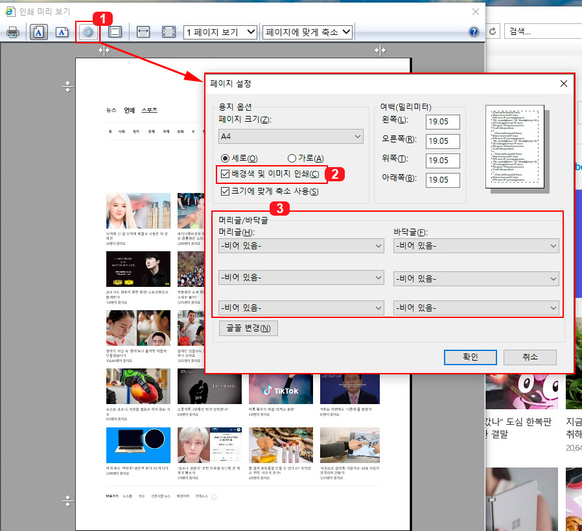Click the 위쪽 margin input field
The image size is (582, 531).
pyautogui.click(x=443, y=161)
